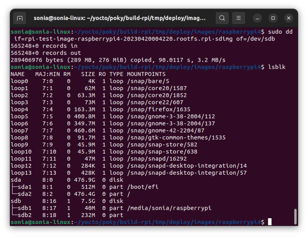Image resolution: width=308 pixels, height=237 pixels.
Task: Click the cursor at final prompt
Action: click(270, 222)
